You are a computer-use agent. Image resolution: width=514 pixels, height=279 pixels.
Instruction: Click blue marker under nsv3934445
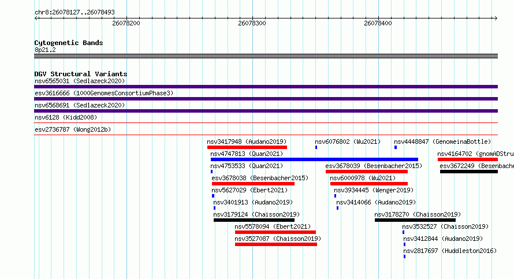coord(336,196)
